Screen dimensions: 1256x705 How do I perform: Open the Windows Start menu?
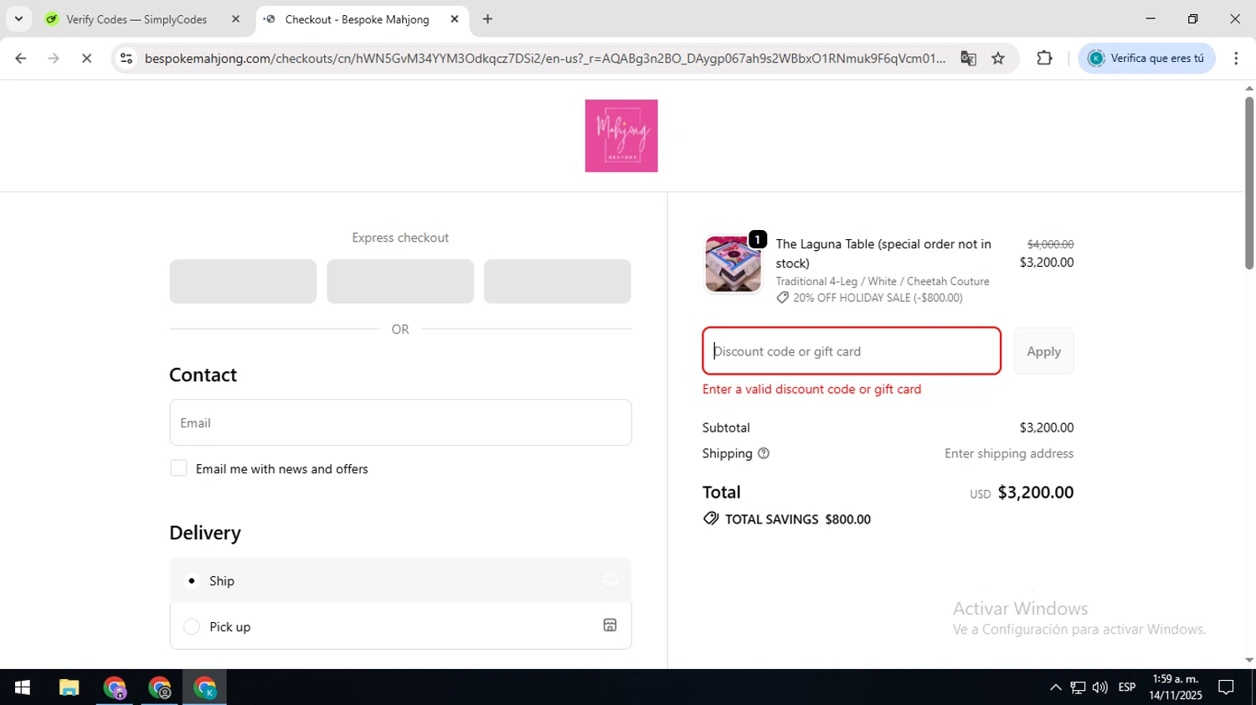pyautogui.click(x=23, y=687)
